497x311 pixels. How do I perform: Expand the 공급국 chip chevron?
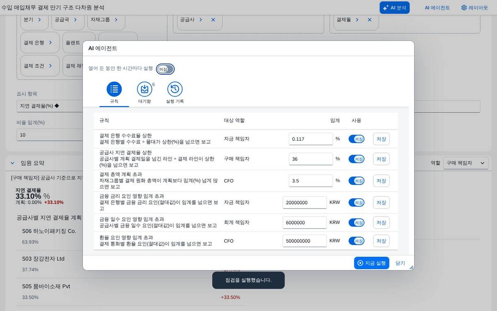pos(75,19)
